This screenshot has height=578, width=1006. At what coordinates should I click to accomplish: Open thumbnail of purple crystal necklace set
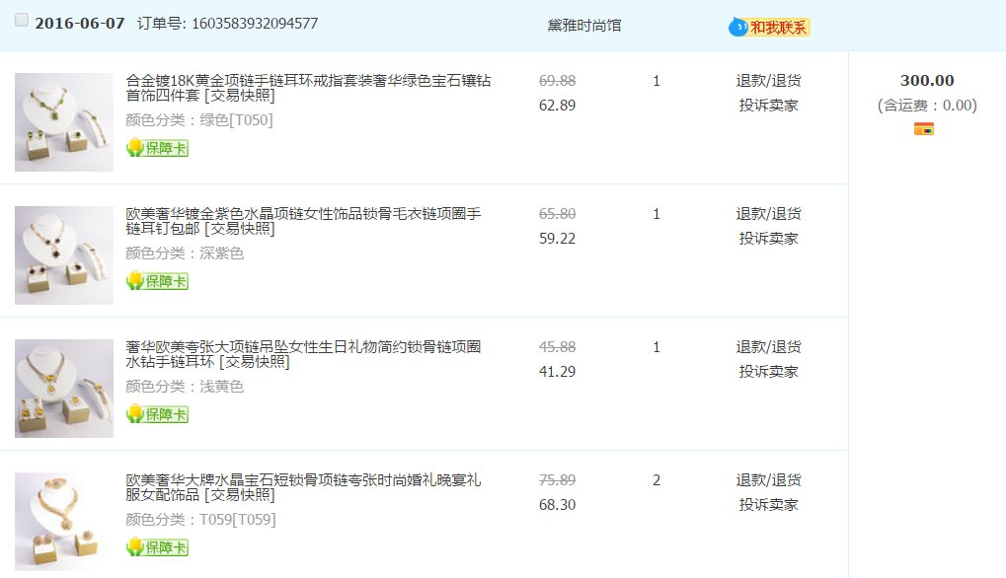64,254
